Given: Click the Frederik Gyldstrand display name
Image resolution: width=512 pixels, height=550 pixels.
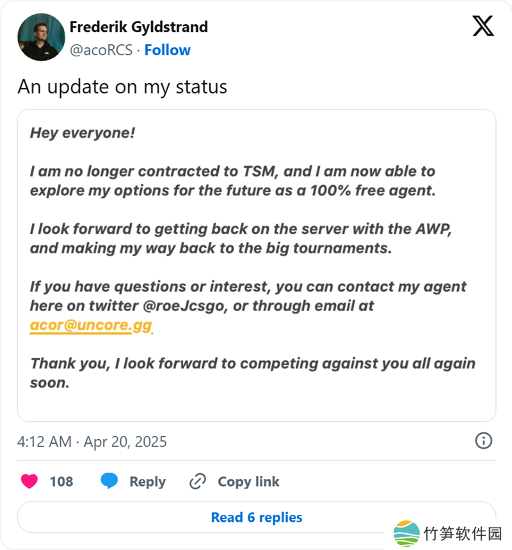Looking at the screenshot, I should (138, 27).
